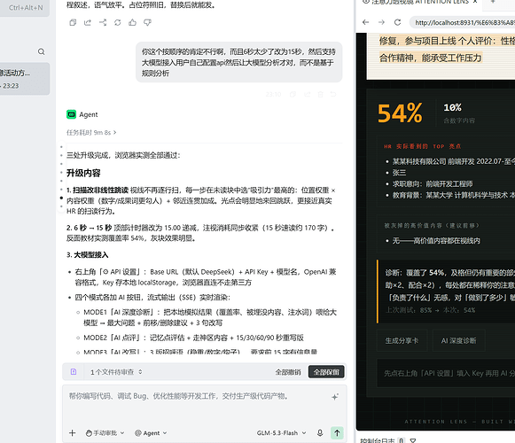Click 生成分享卡 button in preview

pos(402,340)
